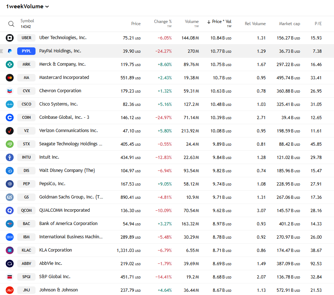Click the symbol search magnifier icon

pyautogui.click(x=11, y=24)
